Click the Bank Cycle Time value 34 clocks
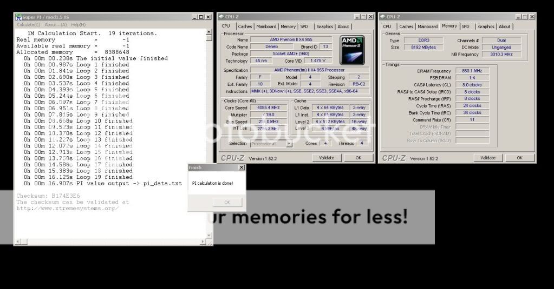 [472, 113]
